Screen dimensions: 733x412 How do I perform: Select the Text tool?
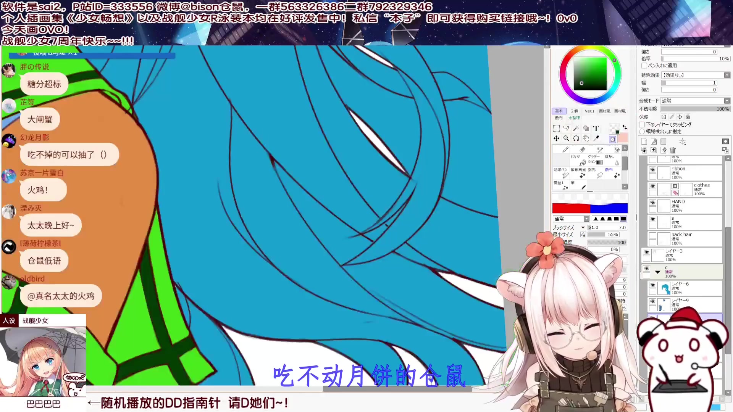[x=596, y=129]
